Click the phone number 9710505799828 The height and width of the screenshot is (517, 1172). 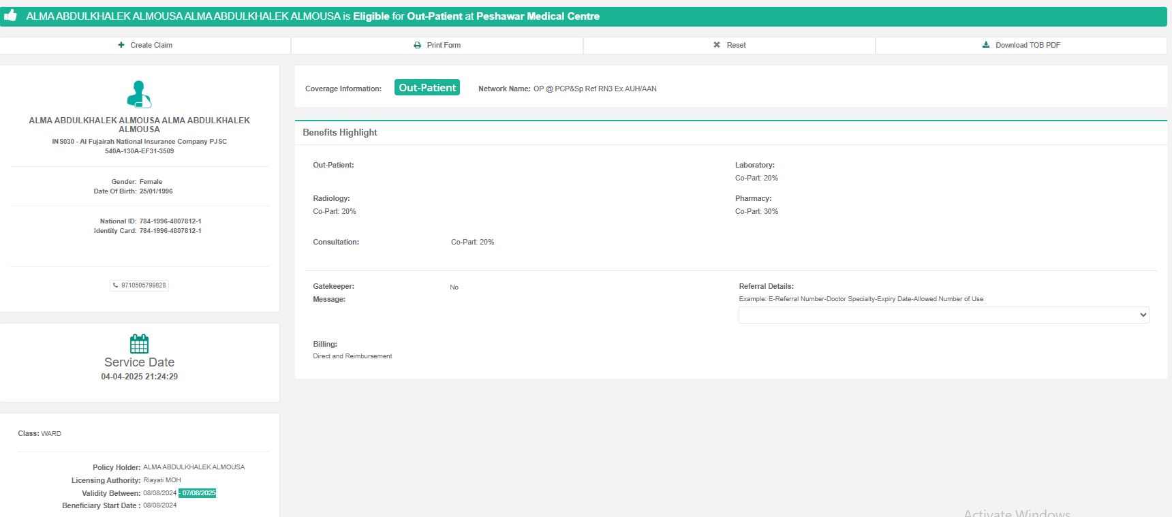click(143, 285)
